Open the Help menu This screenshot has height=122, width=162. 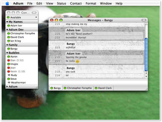[x=119, y=3]
